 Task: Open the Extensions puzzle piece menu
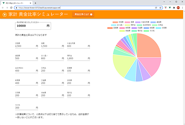point(174,8)
